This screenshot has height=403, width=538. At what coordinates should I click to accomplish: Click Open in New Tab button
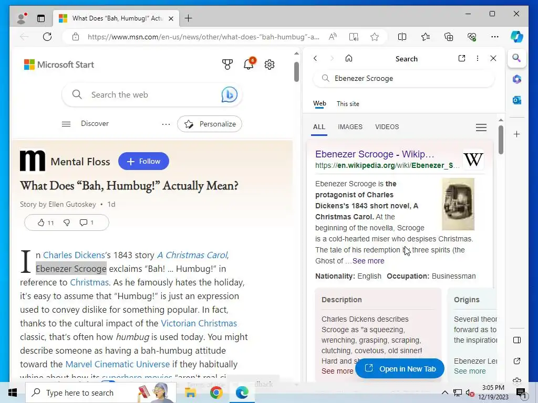tap(400, 369)
